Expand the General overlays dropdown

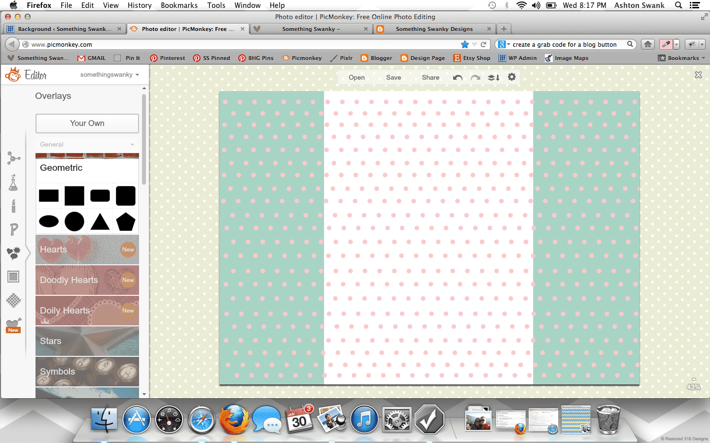[87, 144]
